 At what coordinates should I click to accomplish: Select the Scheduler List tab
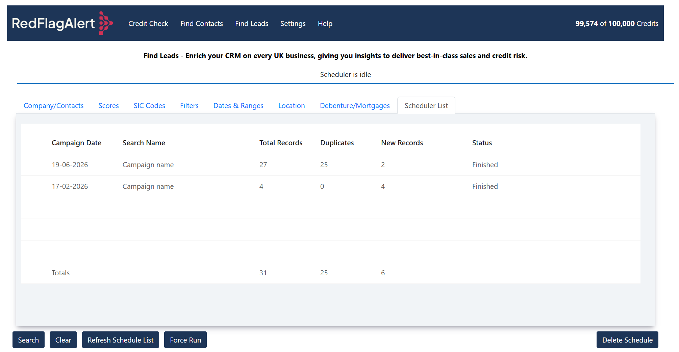[x=426, y=106]
